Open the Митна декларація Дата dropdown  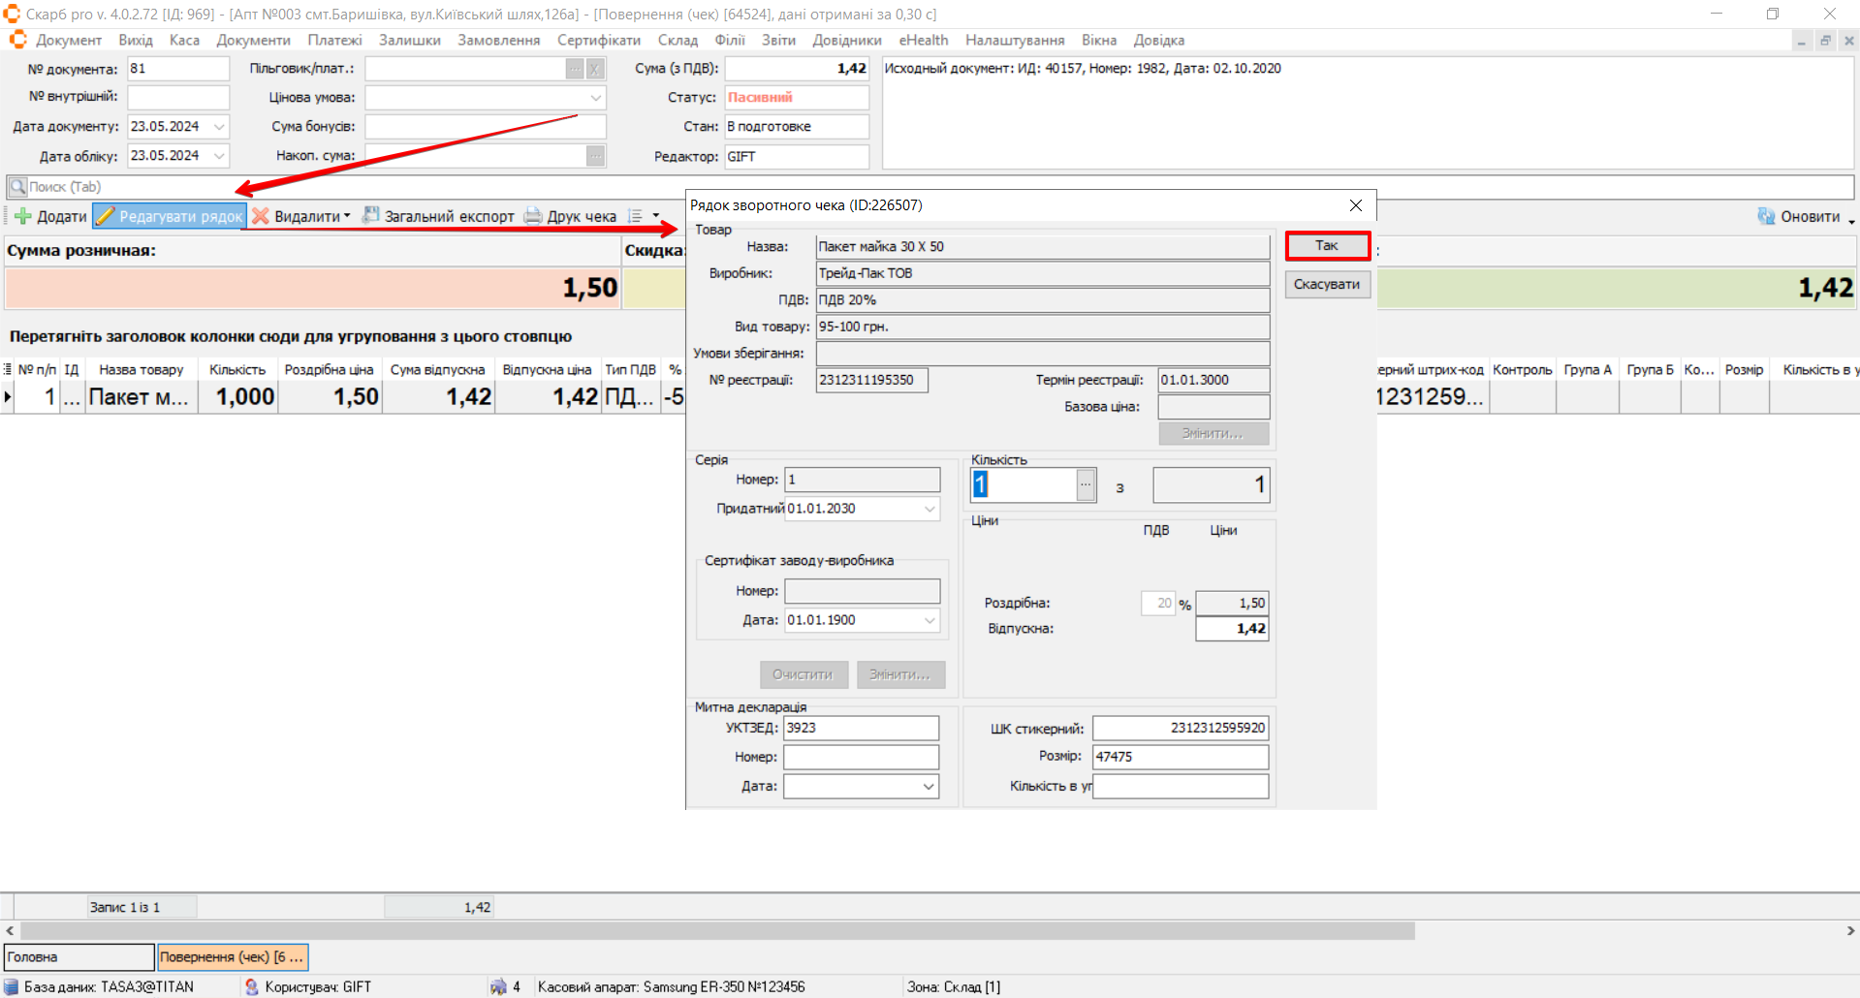928,787
